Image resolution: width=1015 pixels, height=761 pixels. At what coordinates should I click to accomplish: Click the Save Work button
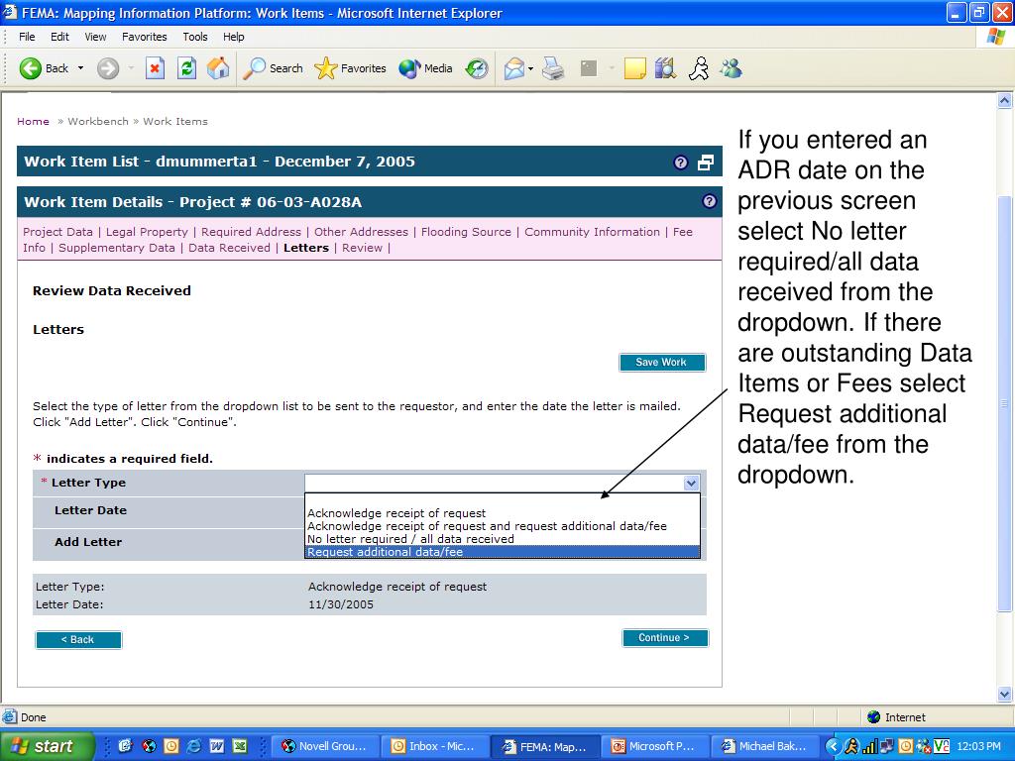pyautogui.click(x=661, y=363)
